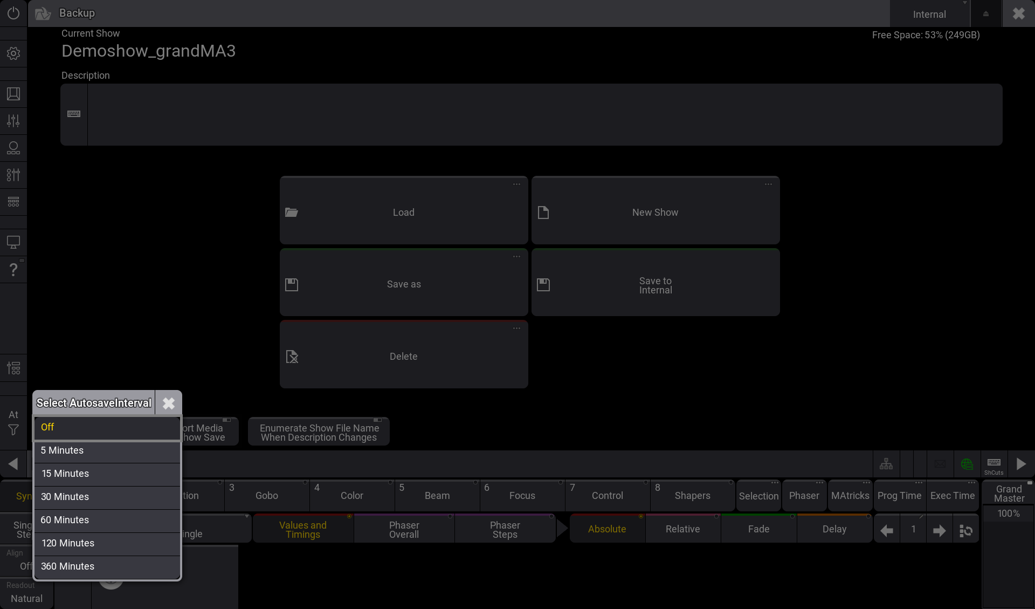Toggle Enumerate Show File Name option

coord(319,433)
